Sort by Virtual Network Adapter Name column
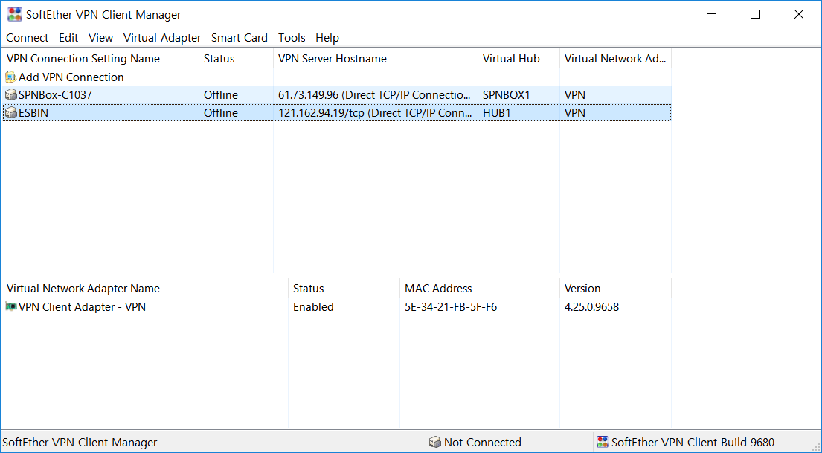This screenshot has height=453, width=822. coord(145,289)
